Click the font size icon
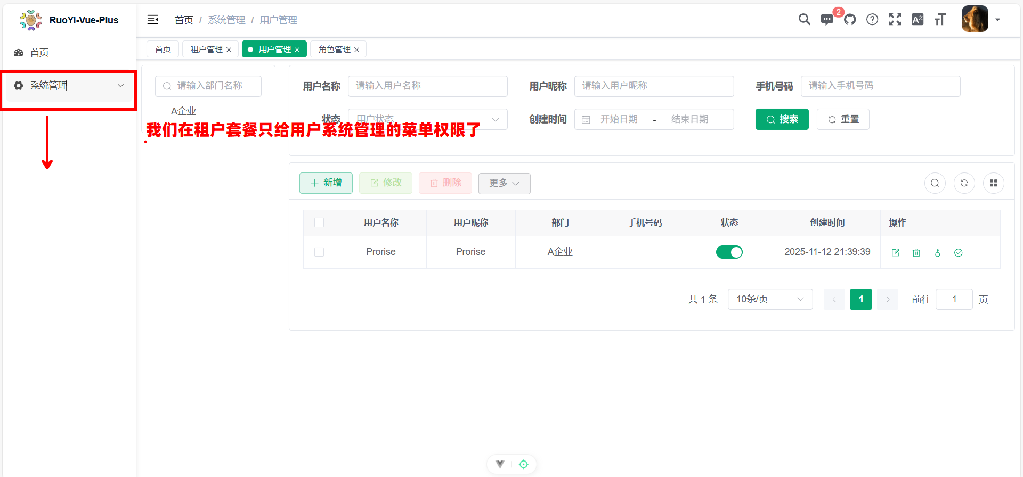Image resolution: width=1023 pixels, height=477 pixels. point(940,20)
